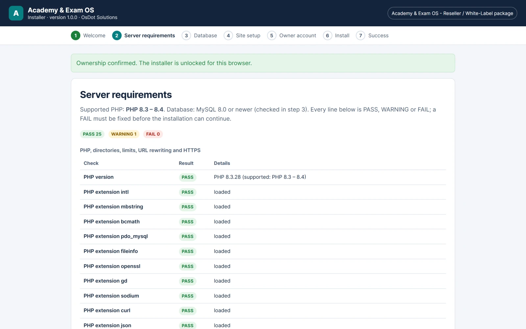Click the PHP extension pdo_mysql label
Viewport: 526px width, 329px height.
[116, 236]
